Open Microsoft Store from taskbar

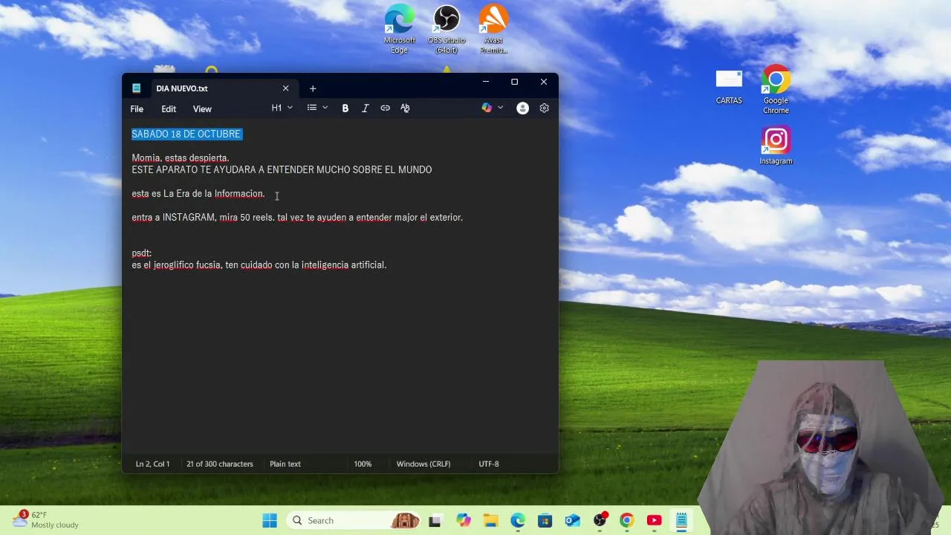(x=545, y=520)
